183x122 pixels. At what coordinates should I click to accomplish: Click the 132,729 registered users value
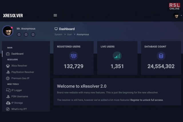click(74, 66)
